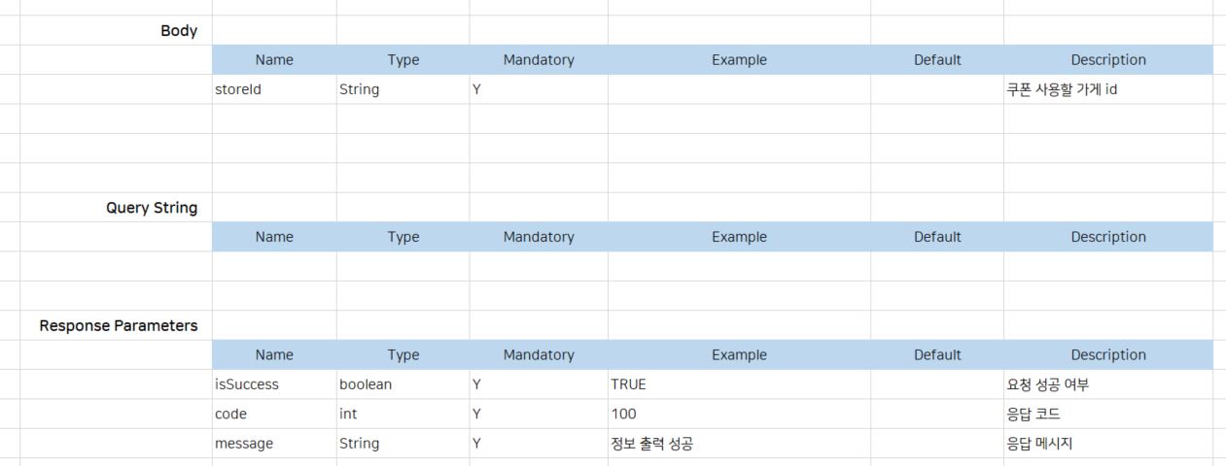Click the Mandatory header in Query String table
The image size is (1226, 466).
pyautogui.click(x=539, y=237)
